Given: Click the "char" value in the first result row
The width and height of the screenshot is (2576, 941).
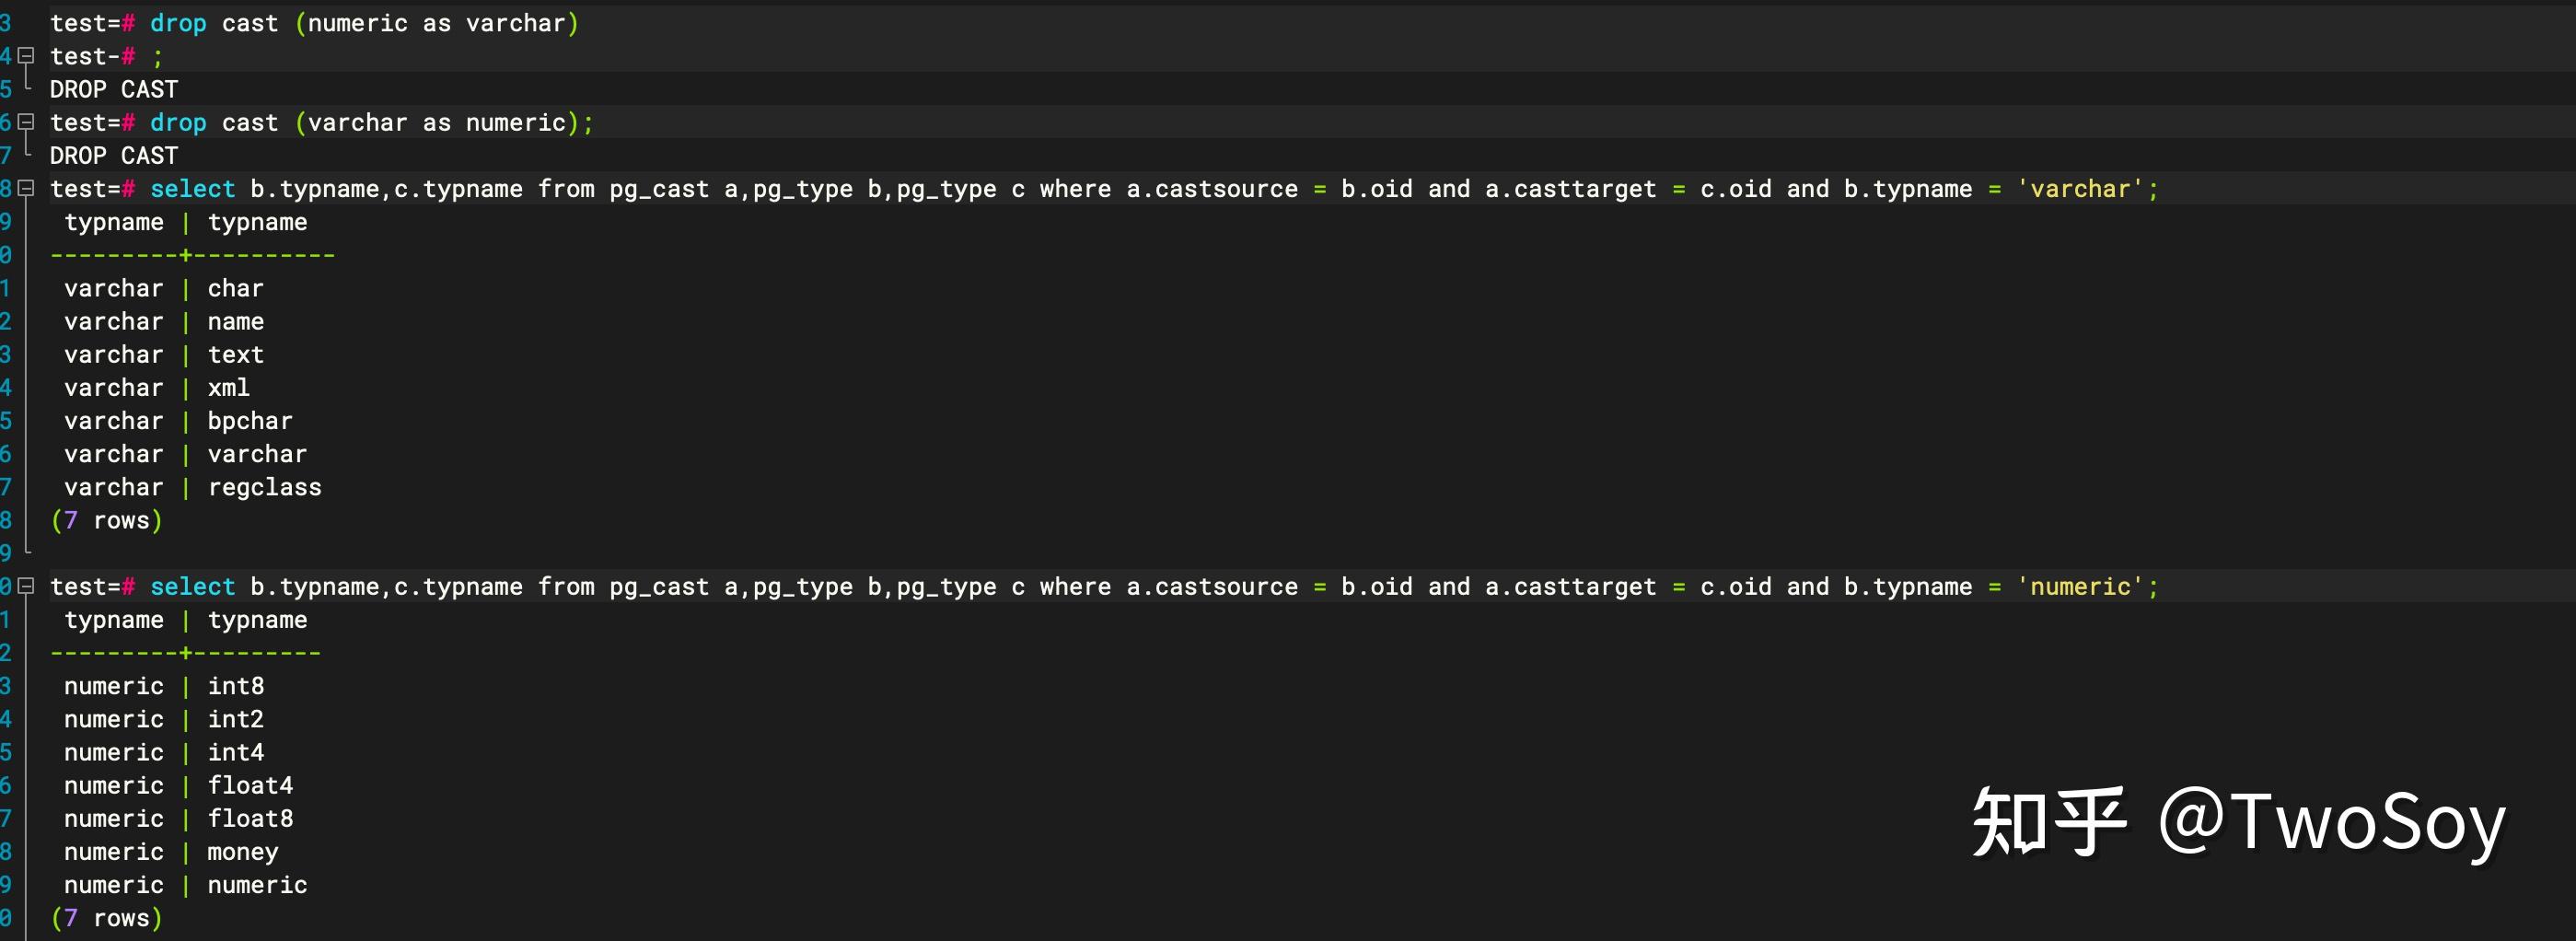Looking at the screenshot, I should pyautogui.click(x=235, y=289).
